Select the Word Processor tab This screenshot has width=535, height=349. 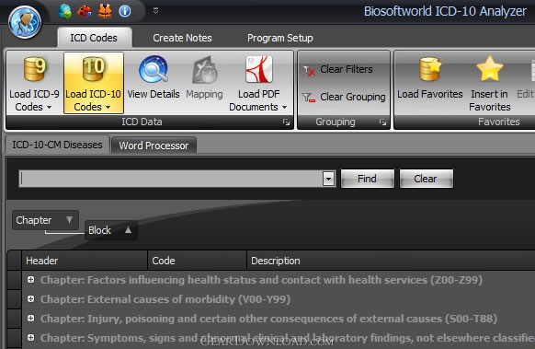click(x=154, y=145)
